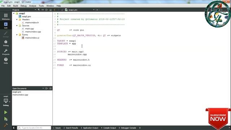This screenshot has height=130, width=231.
Task: Start debugging with the run-debug icon
Action: (x=6, y=119)
